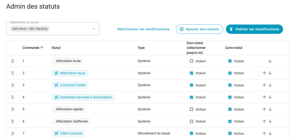Move Affectation réaffectée row down
Screen dimensions: 294x139
coord(270,121)
